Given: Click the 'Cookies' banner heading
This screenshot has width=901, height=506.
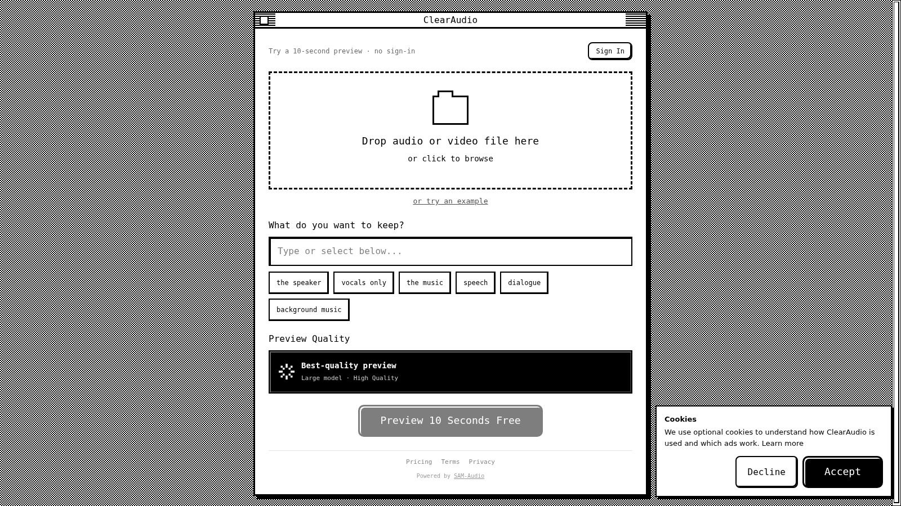Looking at the screenshot, I should [680, 419].
